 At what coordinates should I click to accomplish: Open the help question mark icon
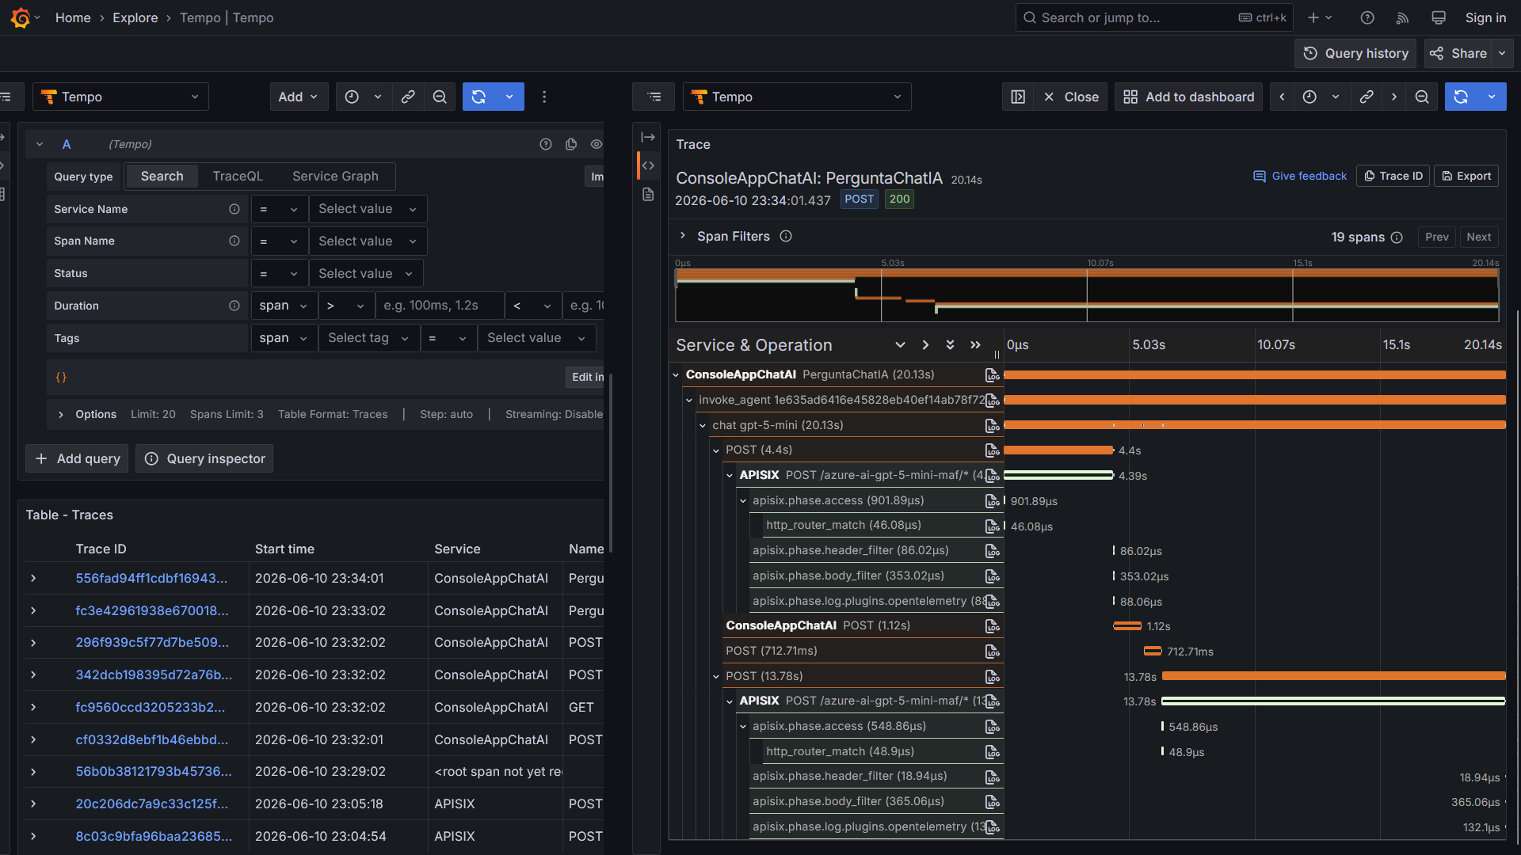pos(1367,17)
